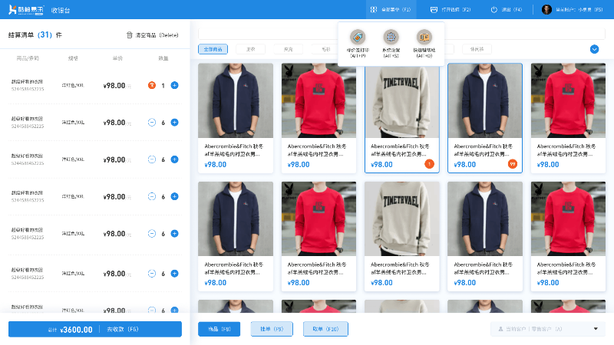
Task: Select the 'All products' category tab
Action: (213, 49)
